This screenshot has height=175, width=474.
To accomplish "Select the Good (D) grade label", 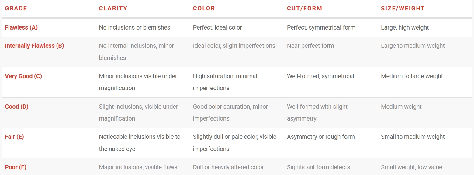I will pyautogui.click(x=17, y=107).
